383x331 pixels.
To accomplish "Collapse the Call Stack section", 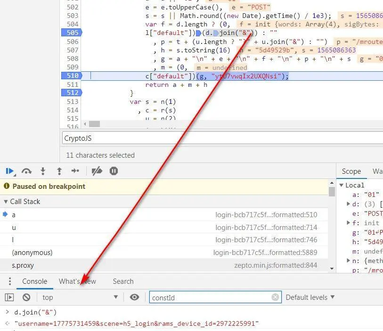I will tap(6, 202).
